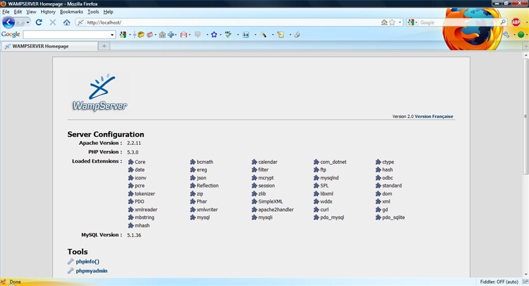The height and width of the screenshot is (286, 529).
Task: Open the dropdown next to spell check icon
Action: (238, 35)
